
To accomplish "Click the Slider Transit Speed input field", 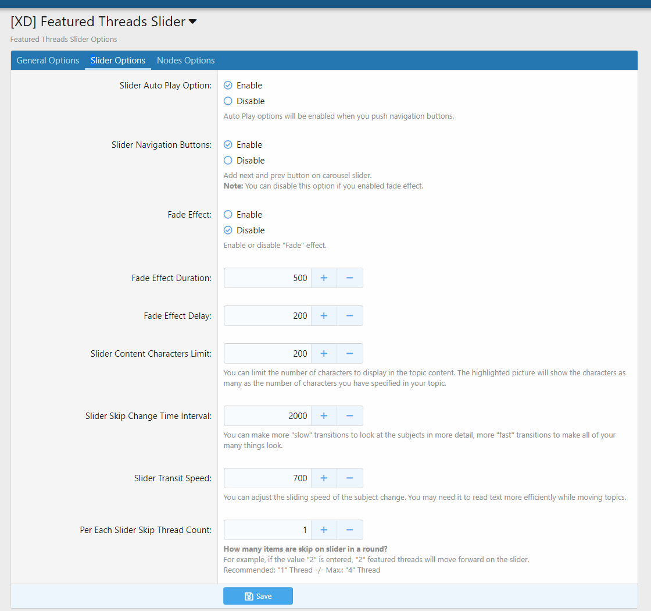I will 267,478.
